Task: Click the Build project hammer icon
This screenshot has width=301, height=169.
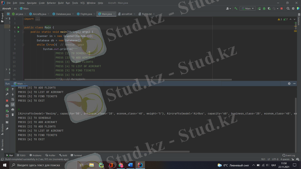Action: pos(236,8)
